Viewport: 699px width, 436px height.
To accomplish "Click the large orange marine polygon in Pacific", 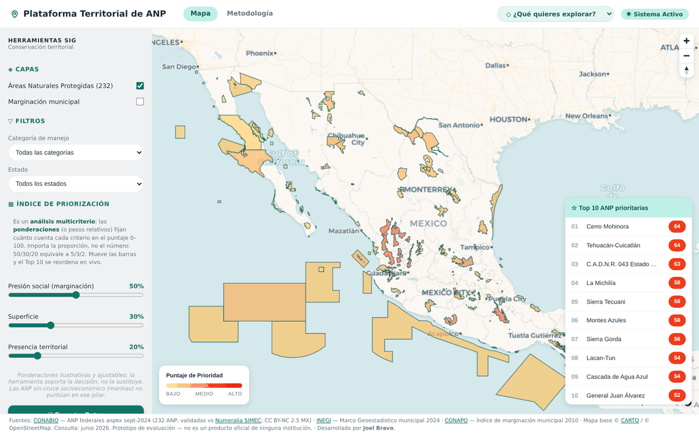I will click(x=264, y=302).
